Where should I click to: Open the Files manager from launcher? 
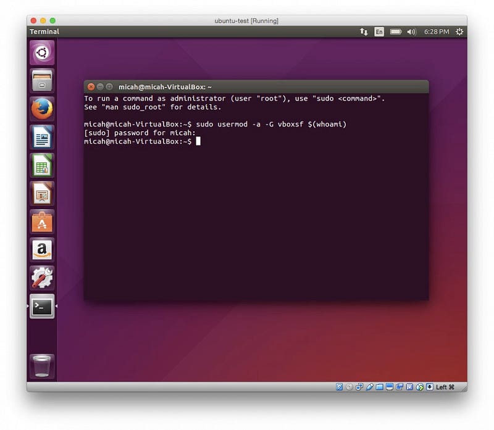[42, 81]
